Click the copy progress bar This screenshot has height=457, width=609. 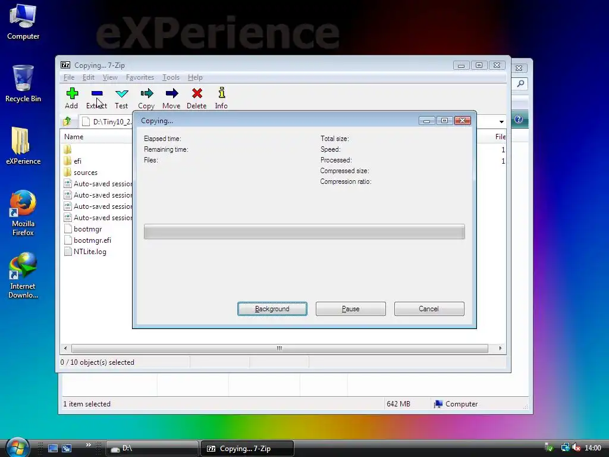pyautogui.click(x=304, y=231)
